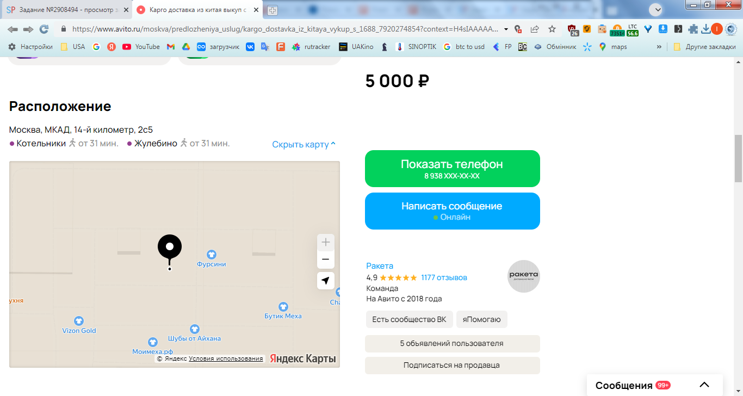
Task: Open the rutracker bookmark
Action: [x=311, y=47]
